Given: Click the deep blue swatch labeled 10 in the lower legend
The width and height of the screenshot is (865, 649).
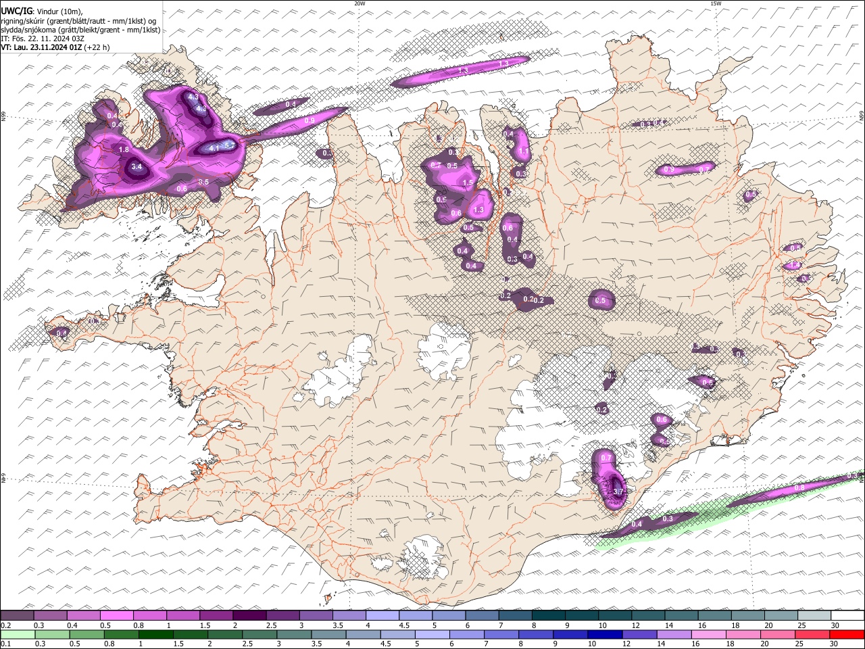Looking at the screenshot, I should pyautogui.click(x=605, y=634).
